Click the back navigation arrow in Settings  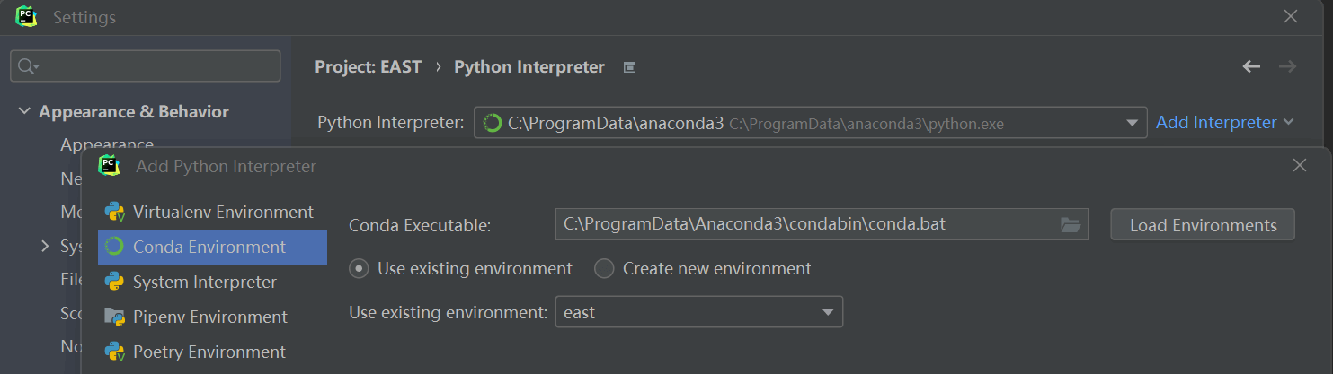click(x=1251, y=67)
